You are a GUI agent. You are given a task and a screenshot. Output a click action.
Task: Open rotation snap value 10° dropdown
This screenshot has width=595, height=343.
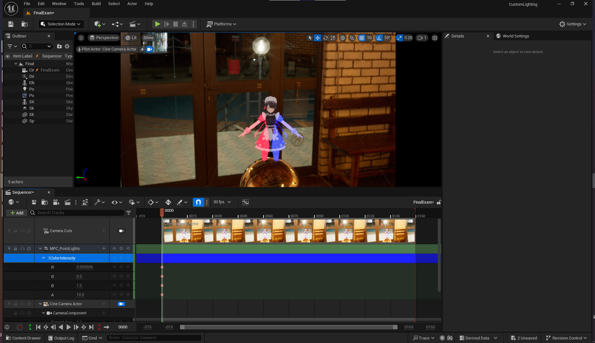point(387,38)
